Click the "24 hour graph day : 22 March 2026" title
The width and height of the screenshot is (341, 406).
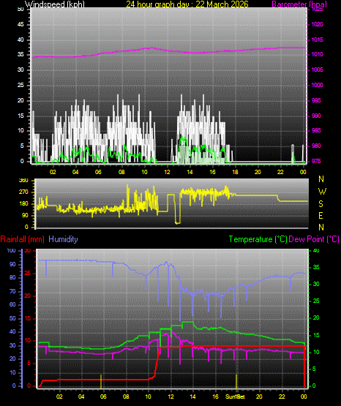187,4
